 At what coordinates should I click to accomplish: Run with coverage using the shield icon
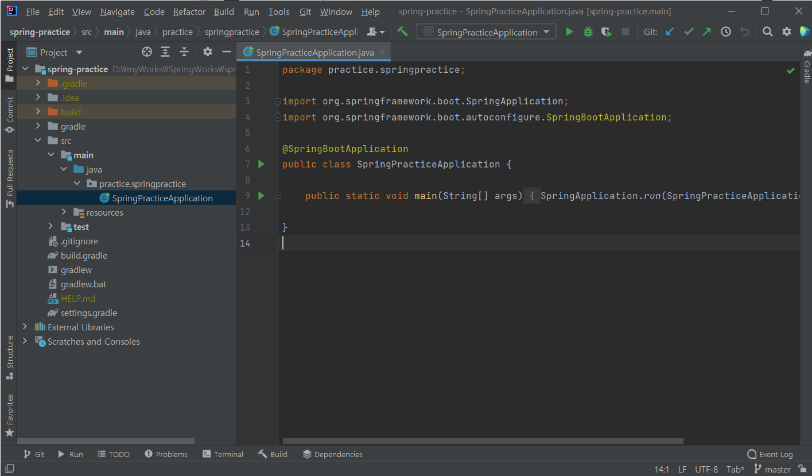[x=607, y=32]
